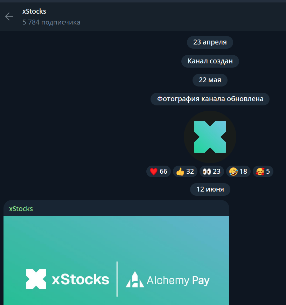Go back using the left arrow

pos(9,16)
